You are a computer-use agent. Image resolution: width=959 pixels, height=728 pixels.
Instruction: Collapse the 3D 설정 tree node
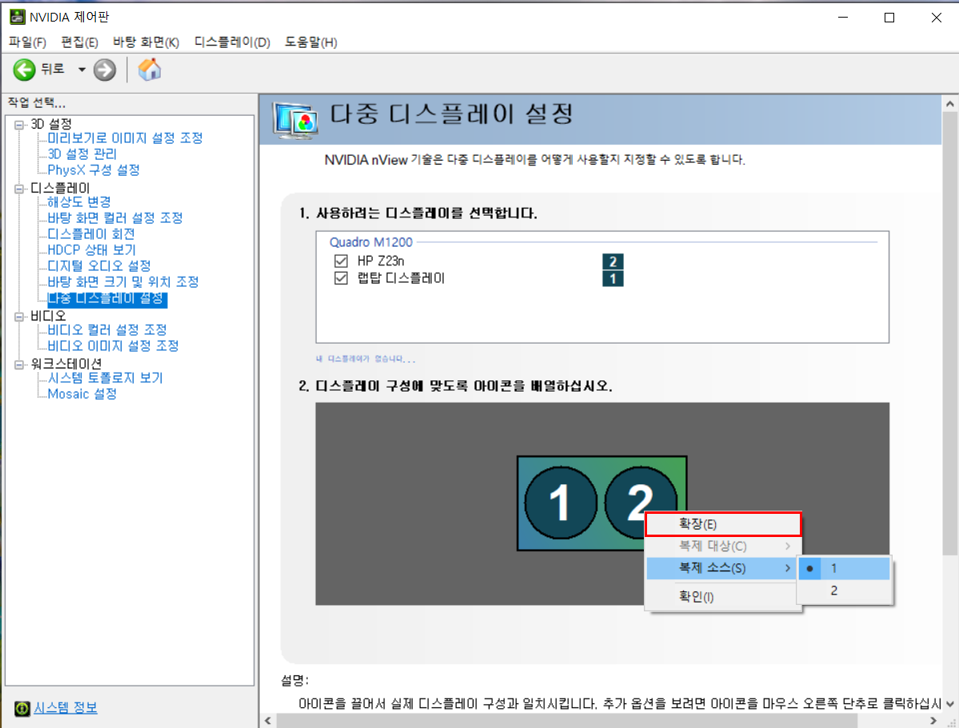19,125
